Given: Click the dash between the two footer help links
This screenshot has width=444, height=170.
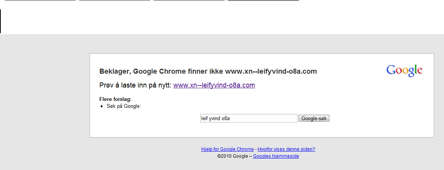Looking at the screenshot, I should [x=256, y=149].
